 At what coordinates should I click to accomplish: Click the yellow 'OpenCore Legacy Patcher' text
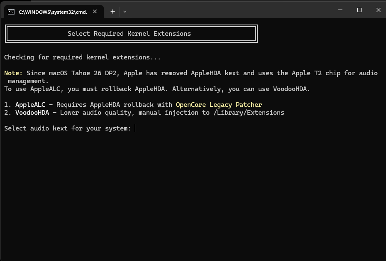pos(219,105)
